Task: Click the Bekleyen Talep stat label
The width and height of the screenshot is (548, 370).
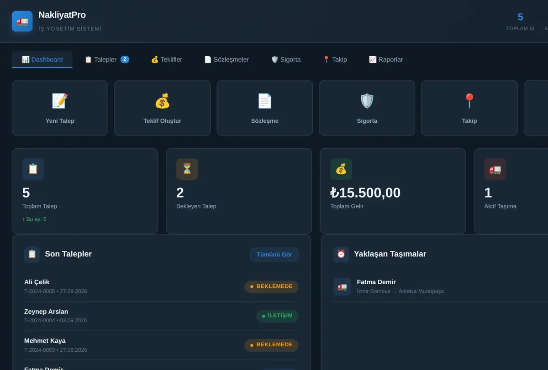Action: [x=196, y=206]
